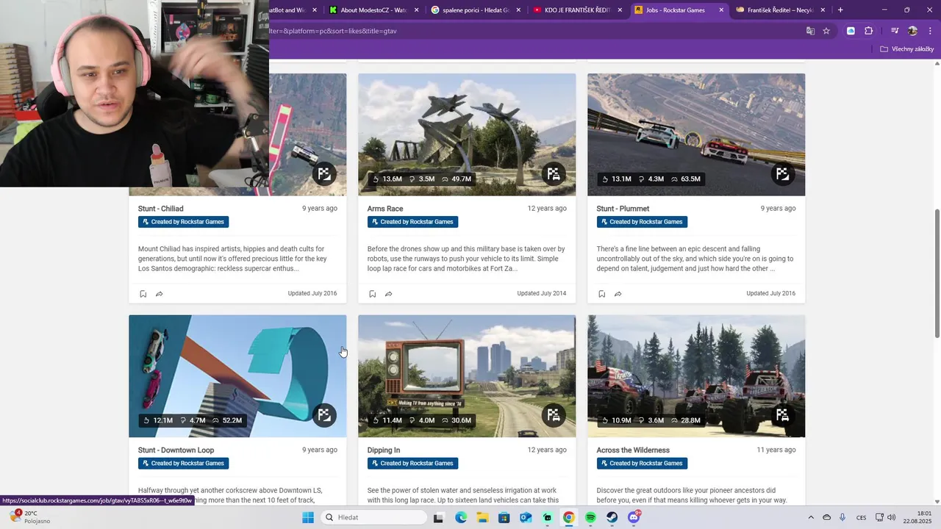Open Windows Start menu

coord(308,517)
